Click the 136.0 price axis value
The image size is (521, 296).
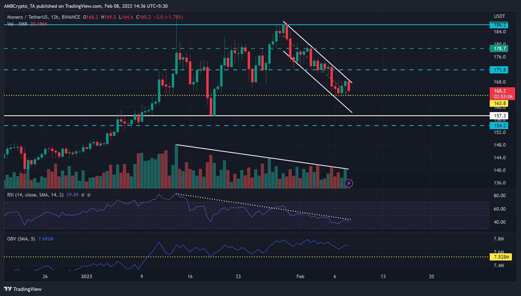500,183
